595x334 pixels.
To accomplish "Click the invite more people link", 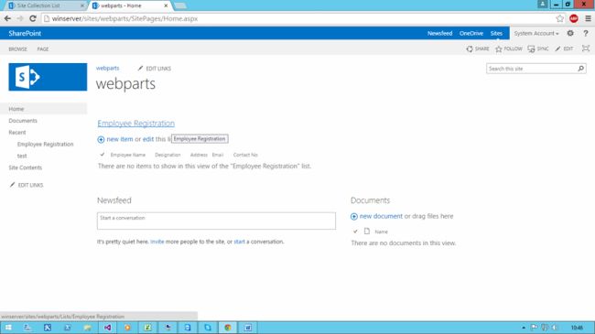I will tap(157, 242).
